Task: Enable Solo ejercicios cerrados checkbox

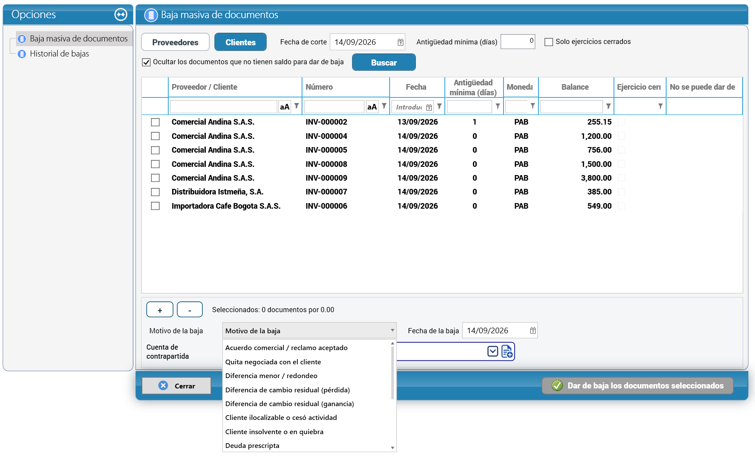Action: 549,42
